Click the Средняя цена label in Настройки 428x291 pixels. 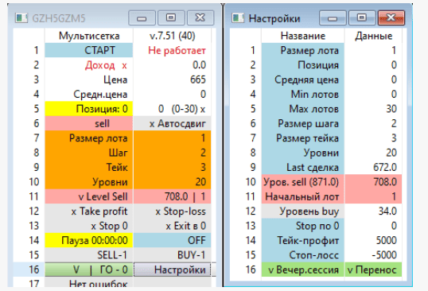click(303, 80)
